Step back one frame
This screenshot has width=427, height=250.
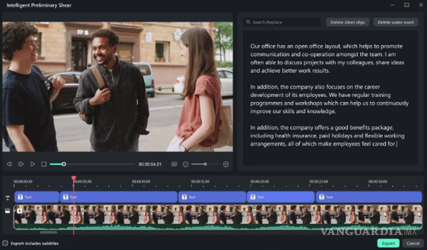click(9, 164)
